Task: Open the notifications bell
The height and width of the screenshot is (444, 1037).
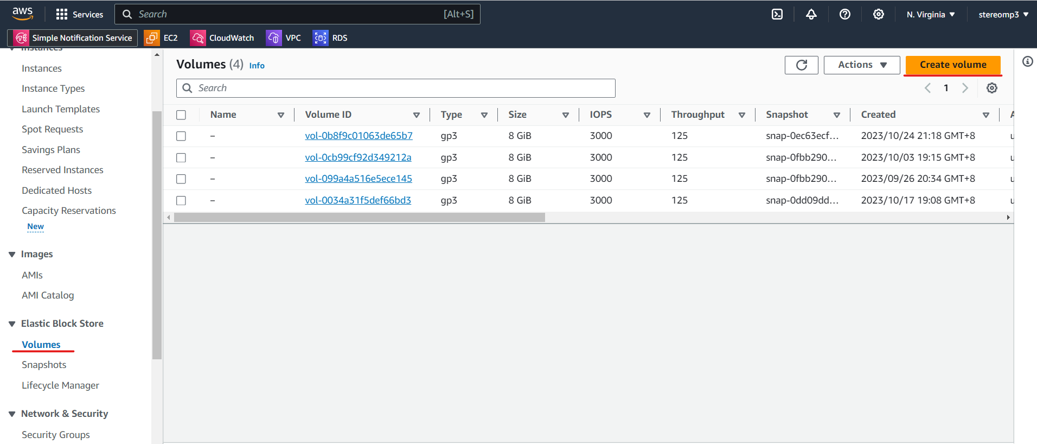Action: click(811, 14)
